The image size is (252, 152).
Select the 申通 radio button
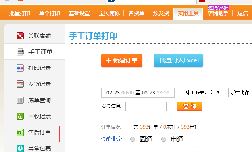click(164, 139)
